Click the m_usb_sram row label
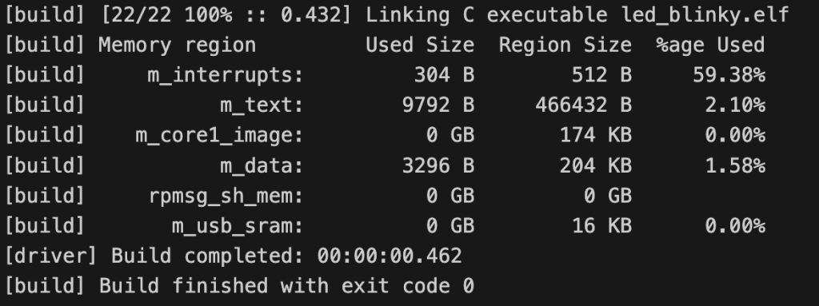Viewport: 819px width, 306px height. 238,226
